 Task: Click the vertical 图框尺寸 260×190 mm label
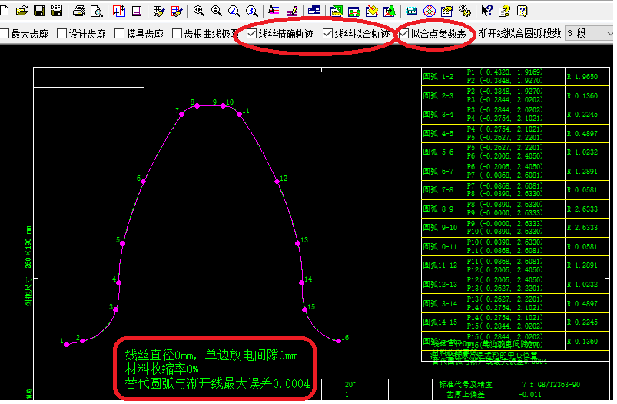pyautogui.click(x=28, y=266)
